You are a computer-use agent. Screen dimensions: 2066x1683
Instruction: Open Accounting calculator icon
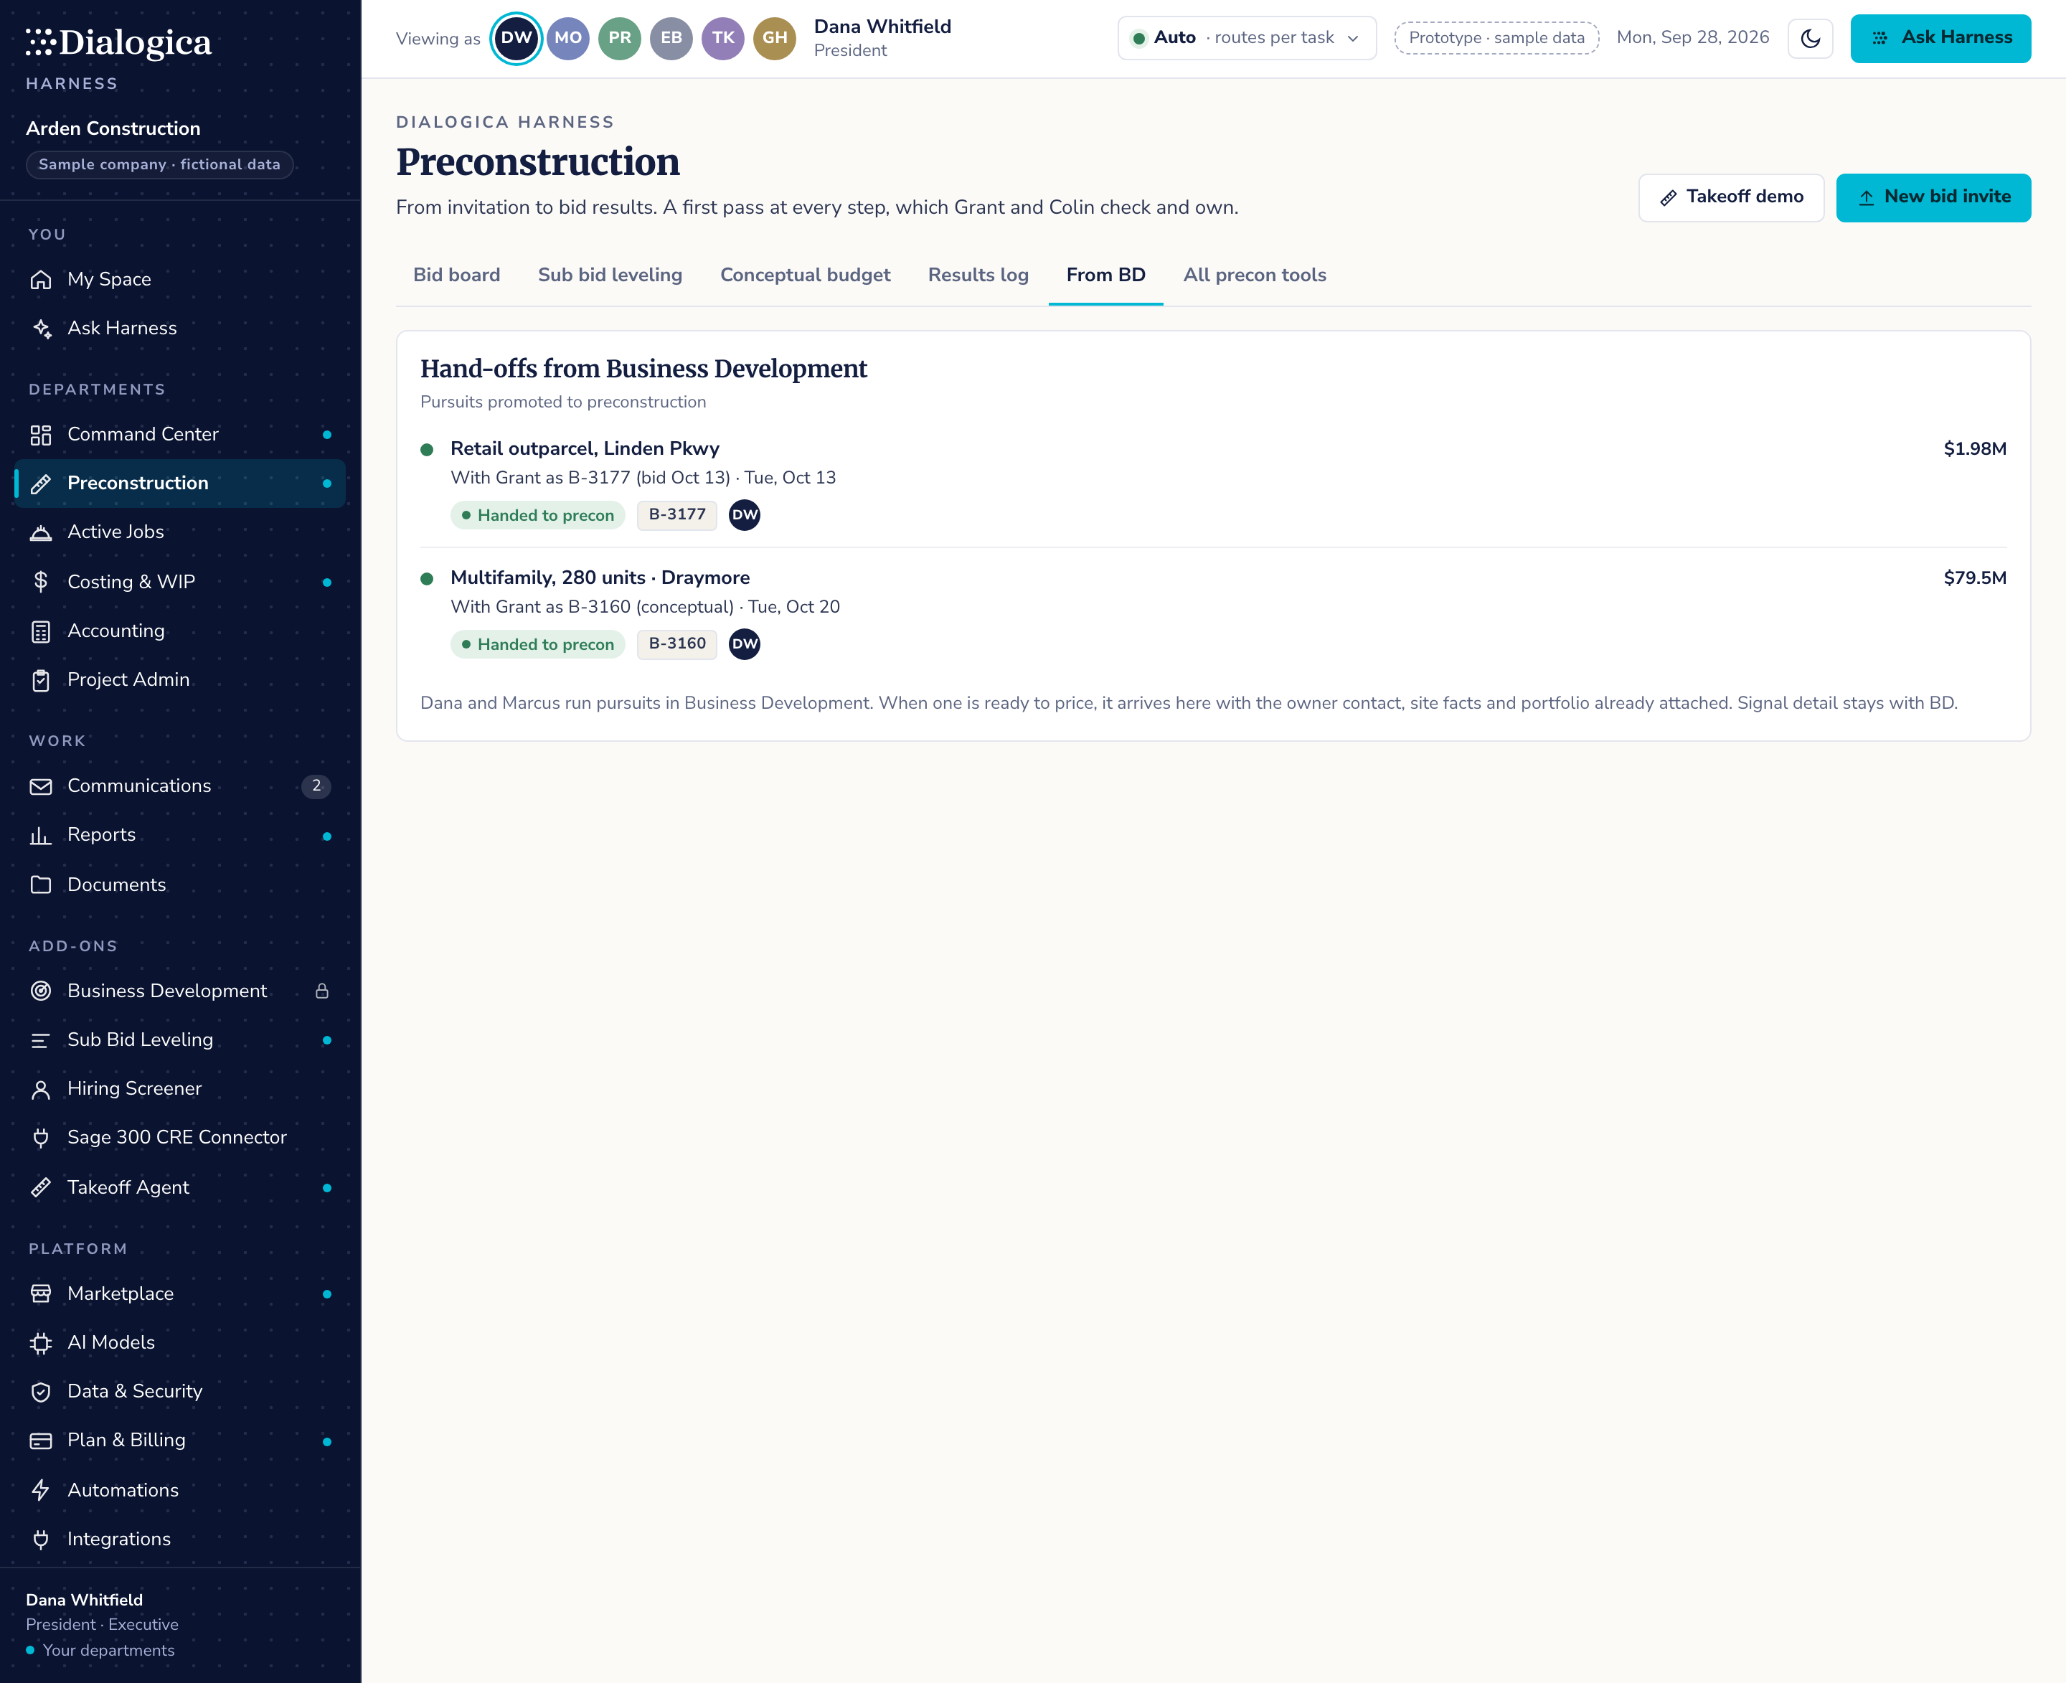pos(41,631)
